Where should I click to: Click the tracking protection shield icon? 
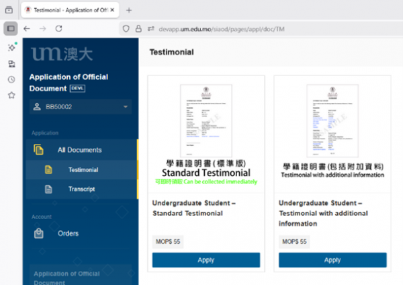tap(126, 29)
